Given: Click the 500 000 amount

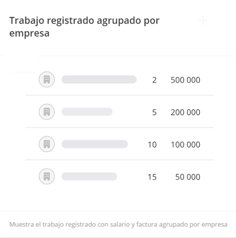Looking at the screenshot, I should coord(185,80).
